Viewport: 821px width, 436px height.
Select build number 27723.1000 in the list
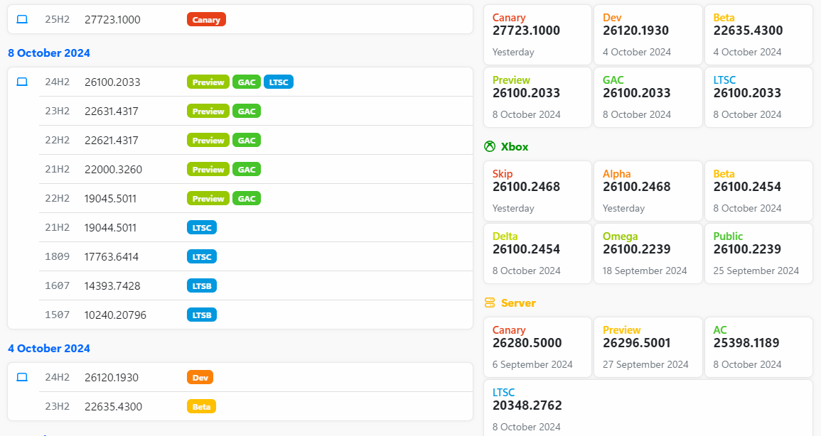(112, 20)
